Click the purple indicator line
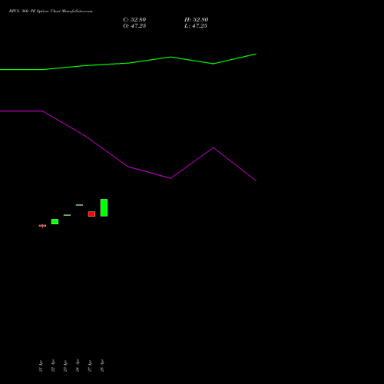The image size is (384, 384). click(128, 167)
